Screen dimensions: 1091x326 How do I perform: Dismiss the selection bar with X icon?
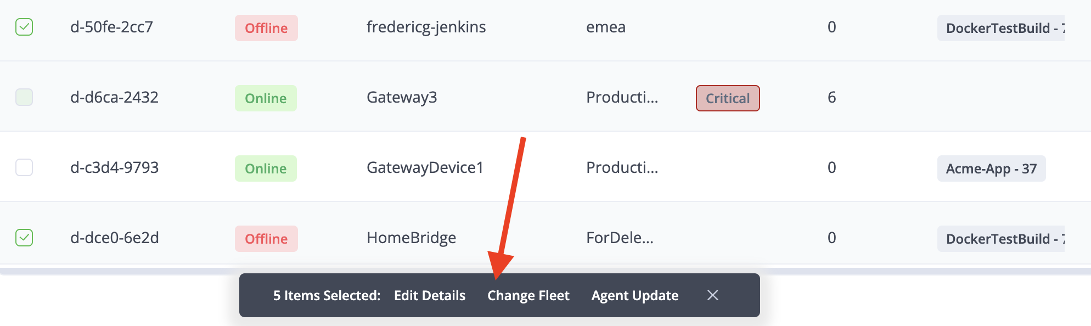[713, 295]
